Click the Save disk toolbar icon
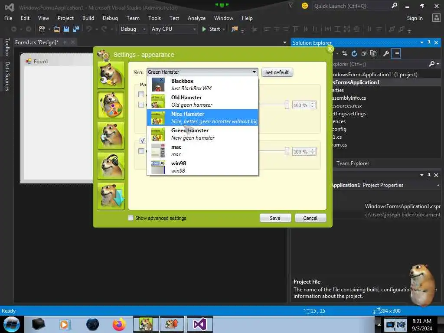The image size is (444, 333). pyautogui.click(x=66, y=29)
